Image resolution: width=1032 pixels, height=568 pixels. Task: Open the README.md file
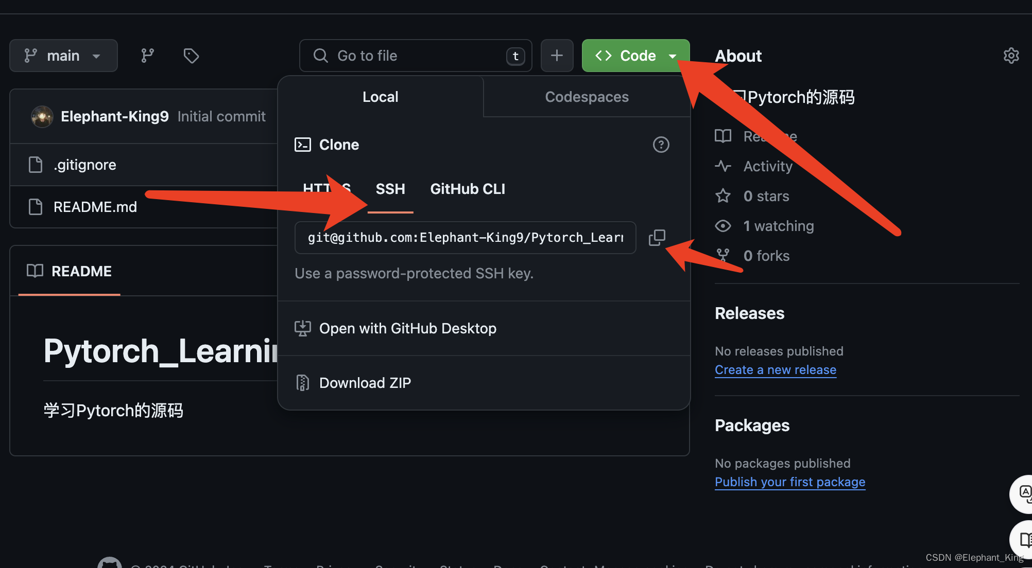pyautogui.click(x=95, y=207)
